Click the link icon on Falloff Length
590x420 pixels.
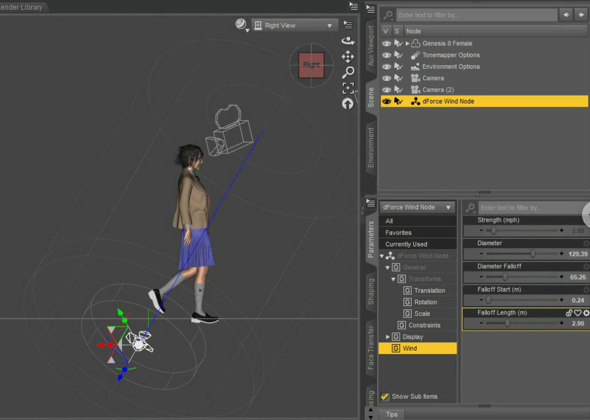[x=569, y=313]
